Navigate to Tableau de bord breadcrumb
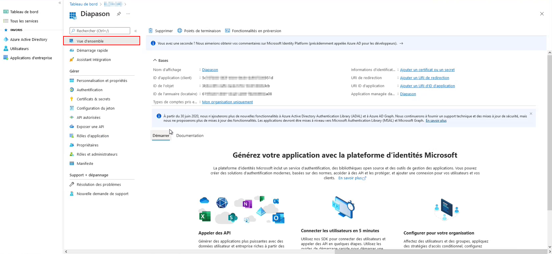 click(x=83, y=4)
